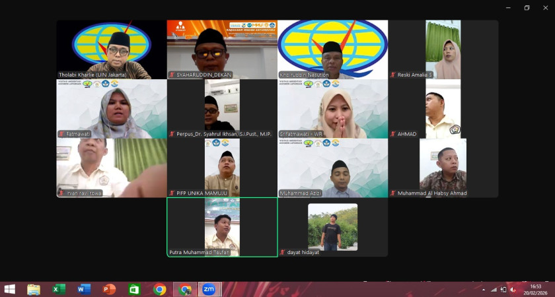This screenshot has height=297, width=555.
Task: Restore down the Zoom window
Action: point(527,8)
